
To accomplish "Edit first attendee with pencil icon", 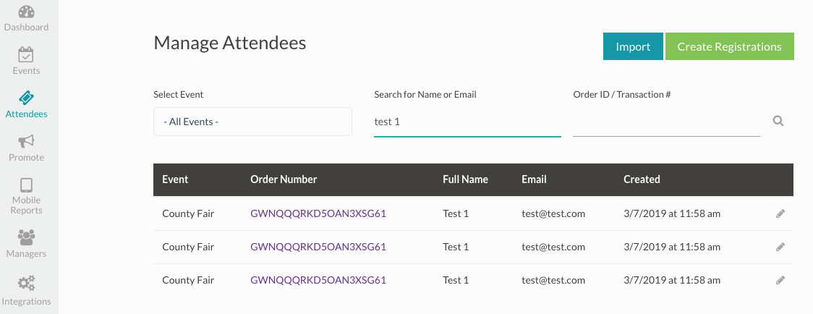I will tap(780, 213).
